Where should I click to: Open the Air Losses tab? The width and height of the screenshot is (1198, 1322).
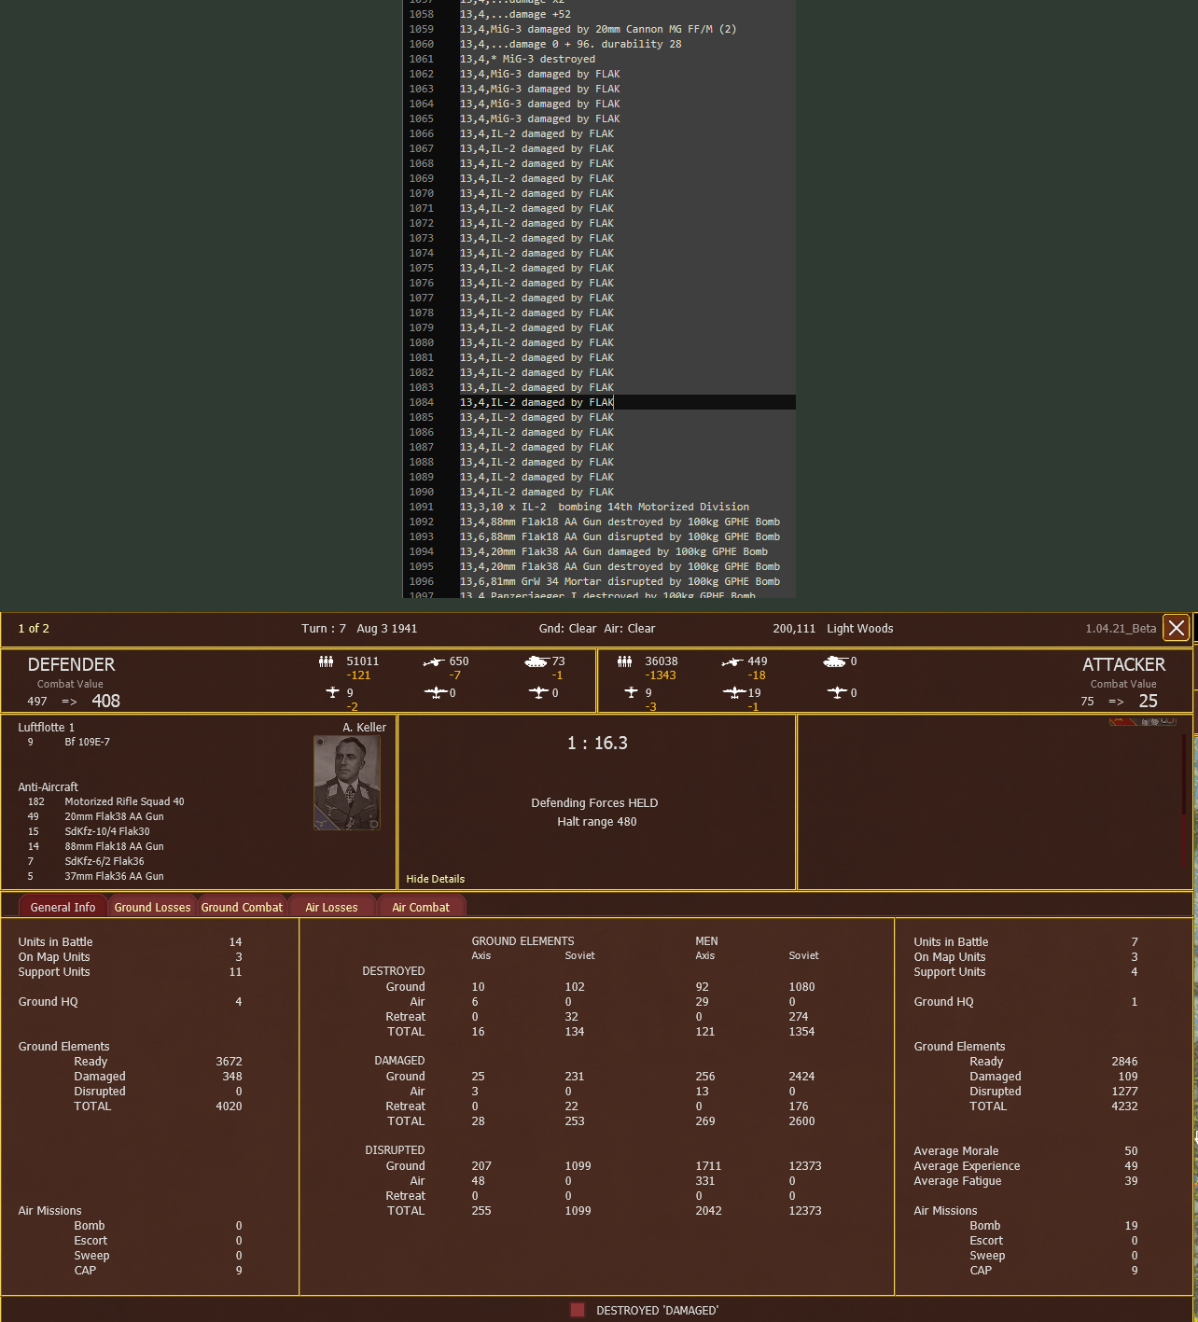coord(331,907)
